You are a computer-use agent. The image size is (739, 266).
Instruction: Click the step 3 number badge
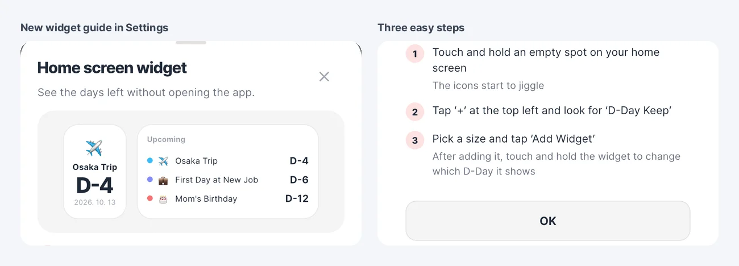point(415,140)
